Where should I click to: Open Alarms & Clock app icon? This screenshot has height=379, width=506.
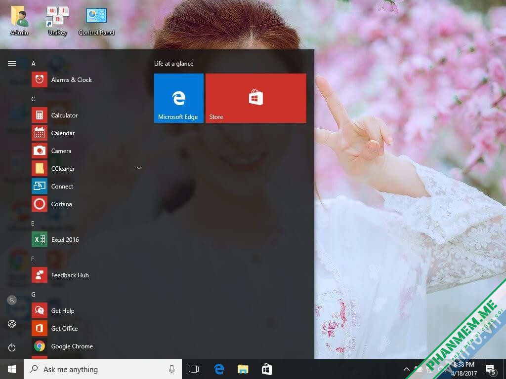pos(40,79)
